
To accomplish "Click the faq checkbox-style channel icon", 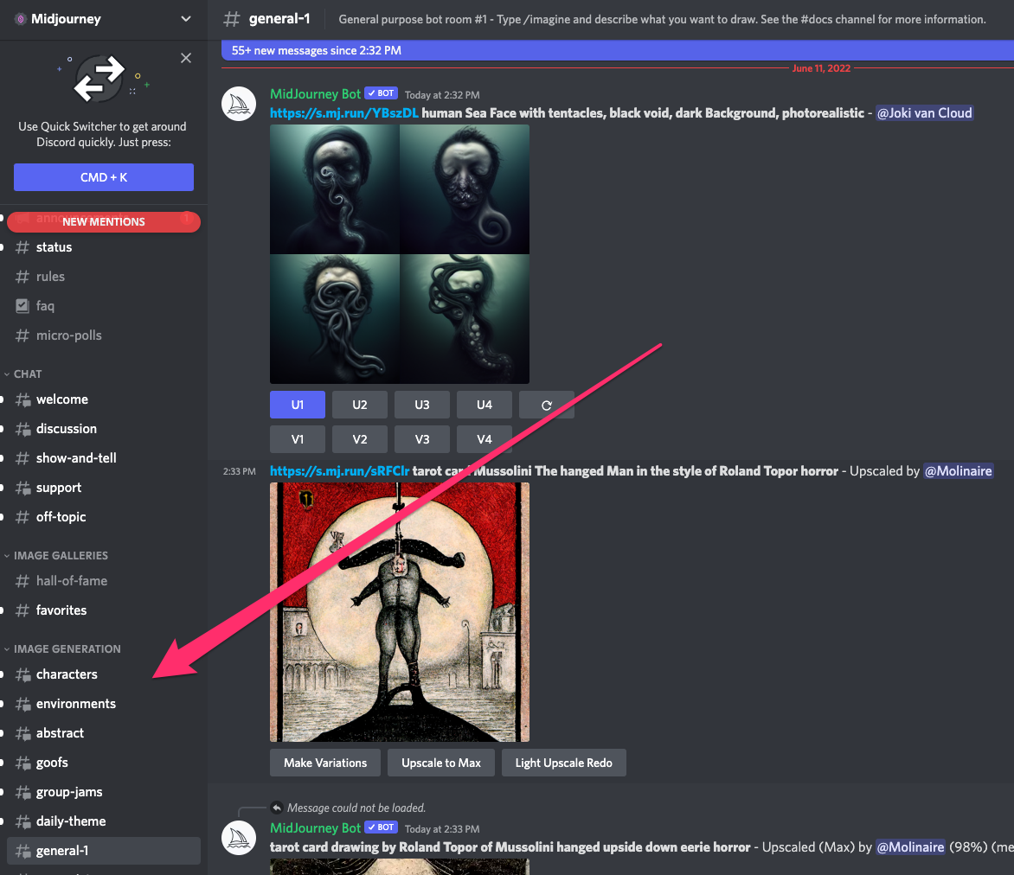I will coord(22,306).
